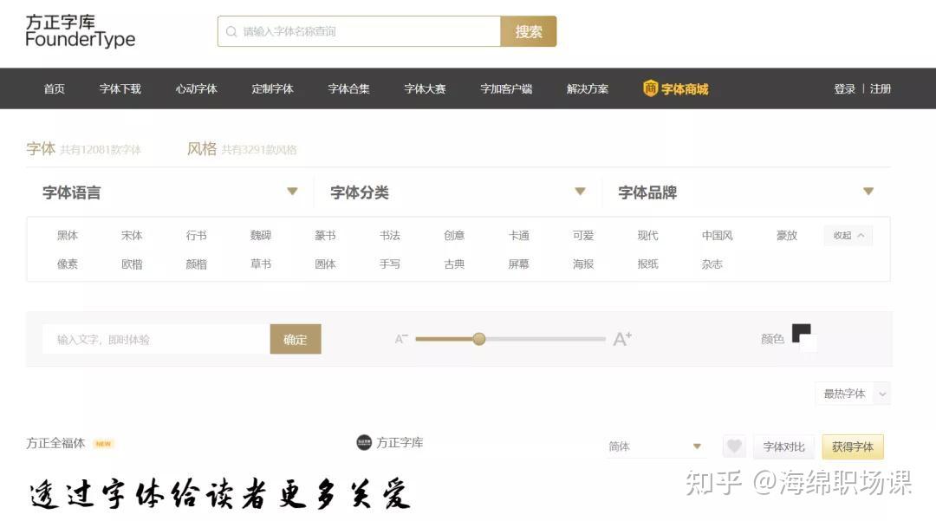The width and height of the screenshot is (936, 521).
Task: Filter by 草书 style
Action: click(x=261, y=264)
